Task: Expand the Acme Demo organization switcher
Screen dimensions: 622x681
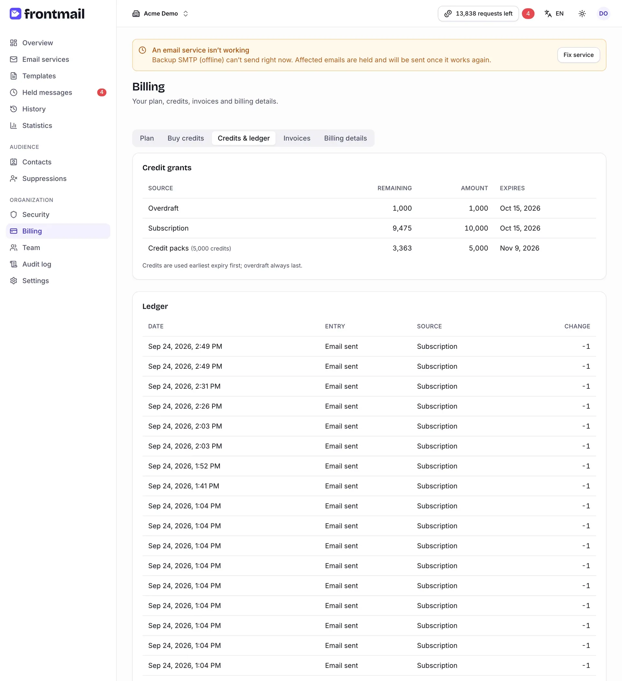Action: (160, 14)
